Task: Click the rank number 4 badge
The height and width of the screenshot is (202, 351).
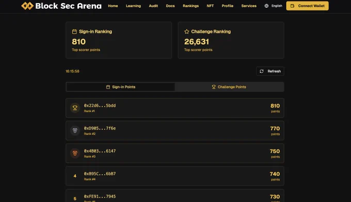Action: click(x=75, y=176)
